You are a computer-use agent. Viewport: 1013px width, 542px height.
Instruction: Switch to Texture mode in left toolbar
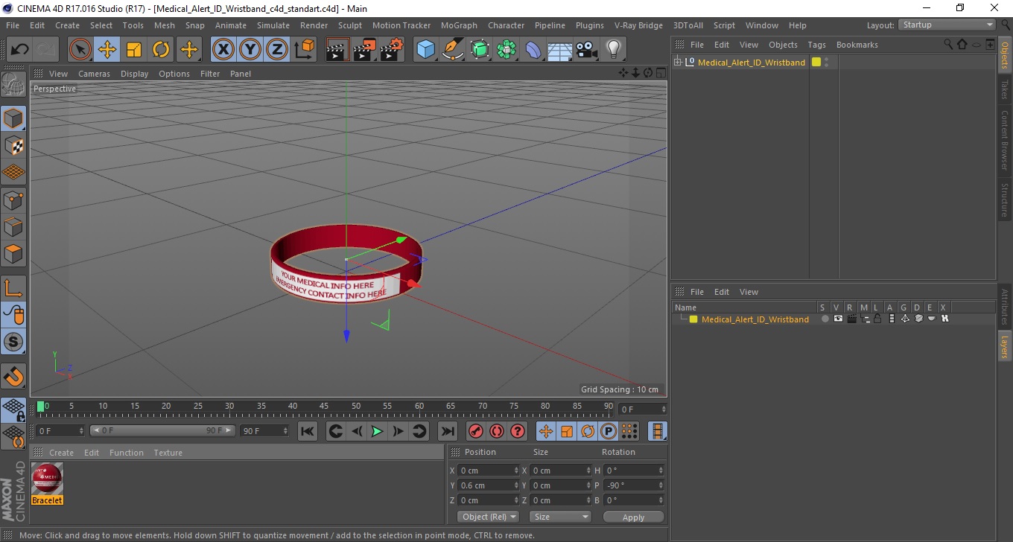tap(13, 145)
